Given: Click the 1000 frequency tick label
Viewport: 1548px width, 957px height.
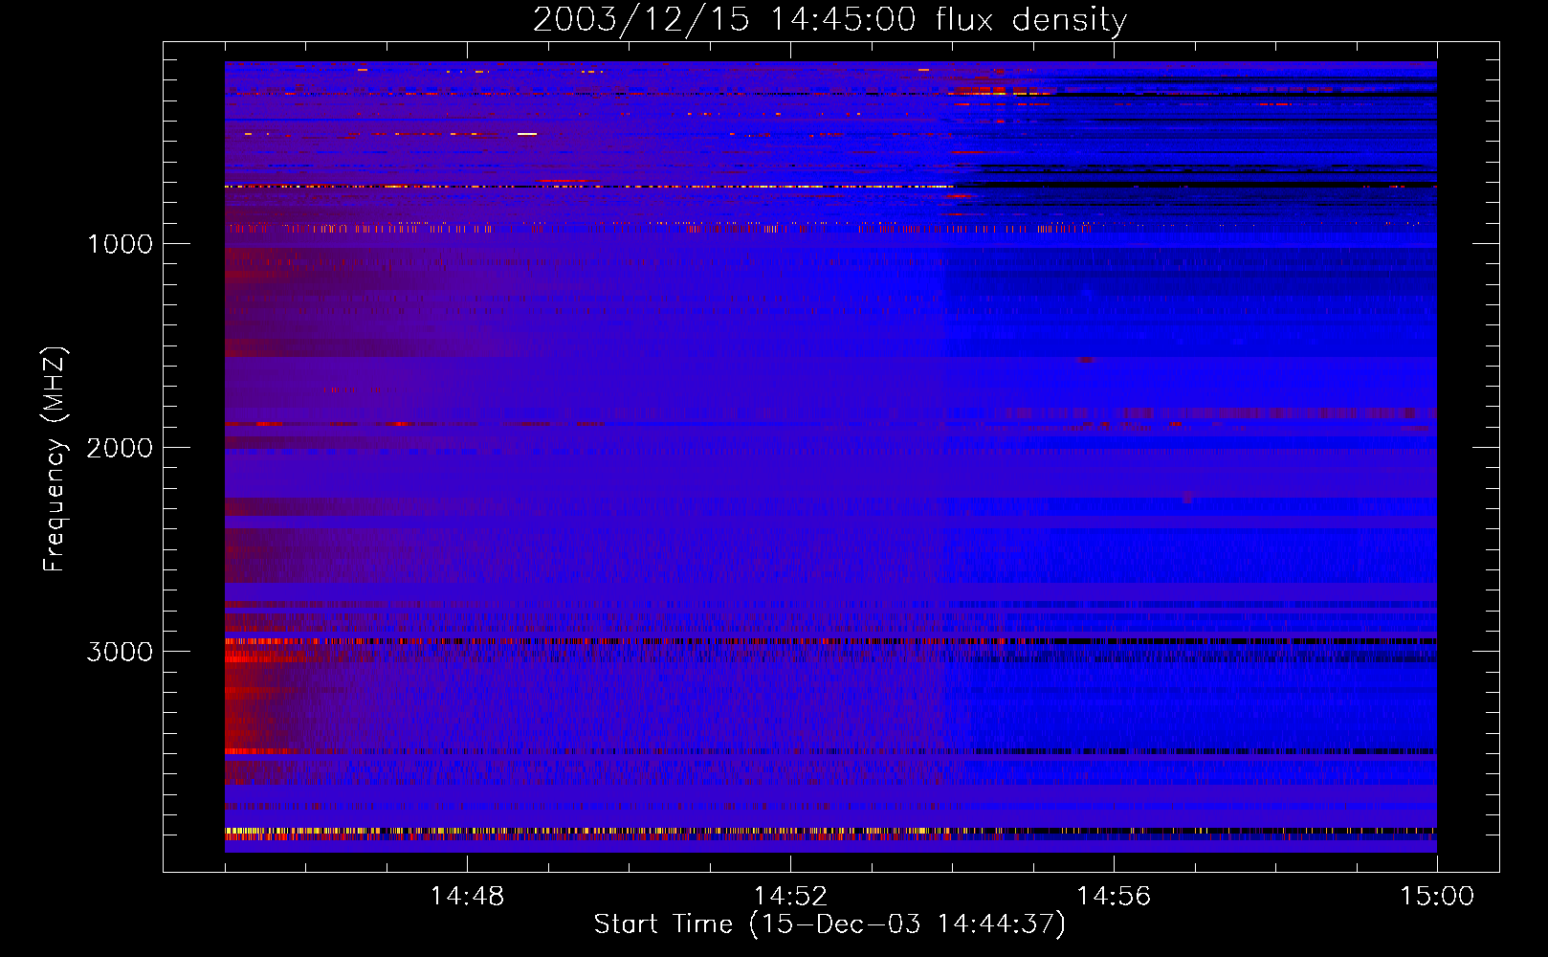Looking at the screenshot, I should click(x=120, y=244).
